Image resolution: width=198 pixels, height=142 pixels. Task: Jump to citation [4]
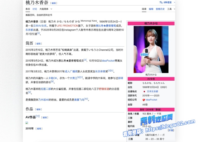click(x=85, y=60)
